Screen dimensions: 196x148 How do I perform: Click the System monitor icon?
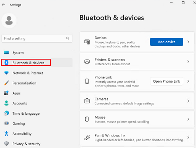(x=6, y=53)
